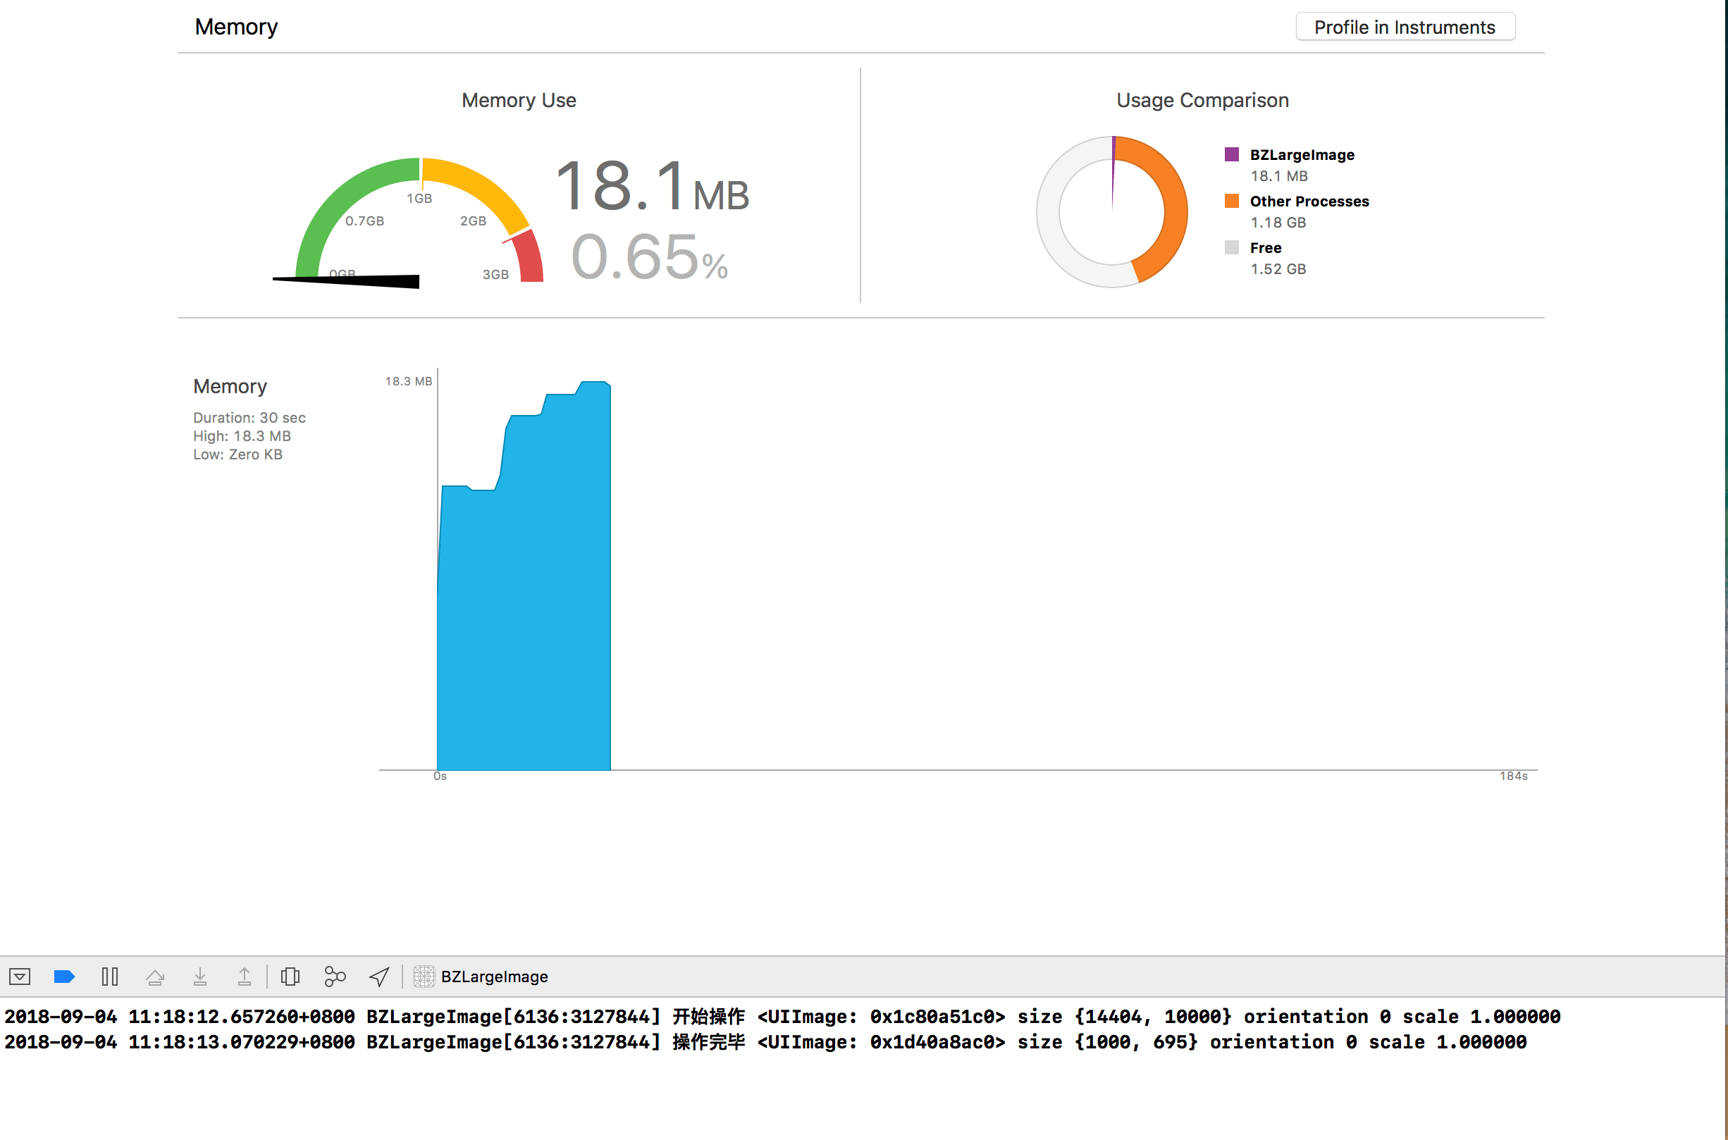
Task: Click the gray Free legend swatch
Action: click(x=1231, y=247)
